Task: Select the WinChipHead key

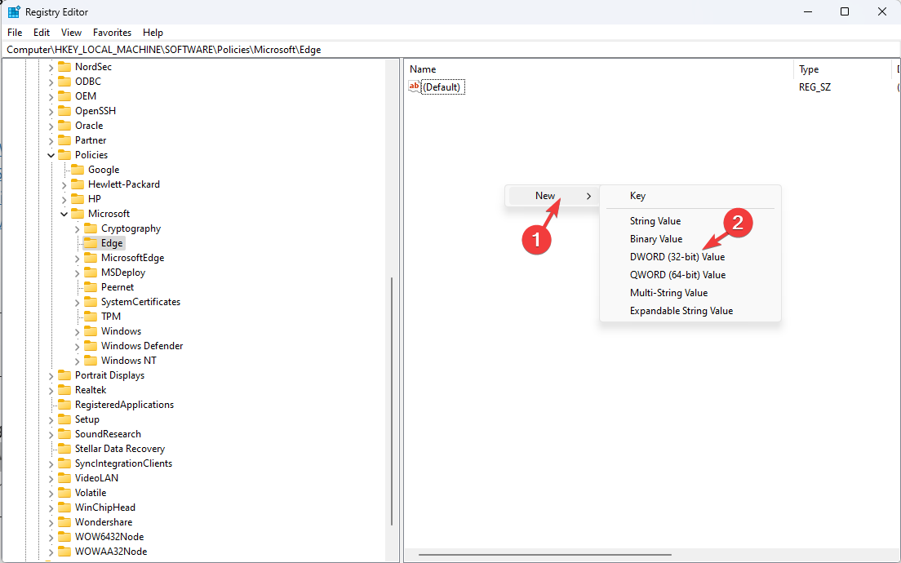Action: tap(105, 508)
